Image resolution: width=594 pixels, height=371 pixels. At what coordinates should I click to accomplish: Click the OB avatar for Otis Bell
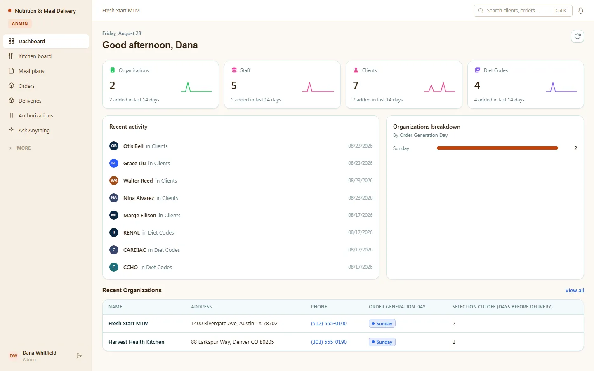[x=114, y=146]
